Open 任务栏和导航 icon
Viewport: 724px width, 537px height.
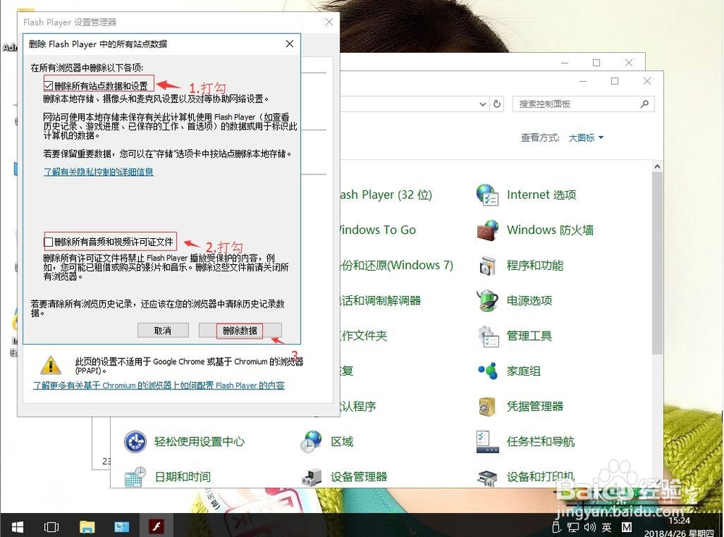click(x=487, y=441)
